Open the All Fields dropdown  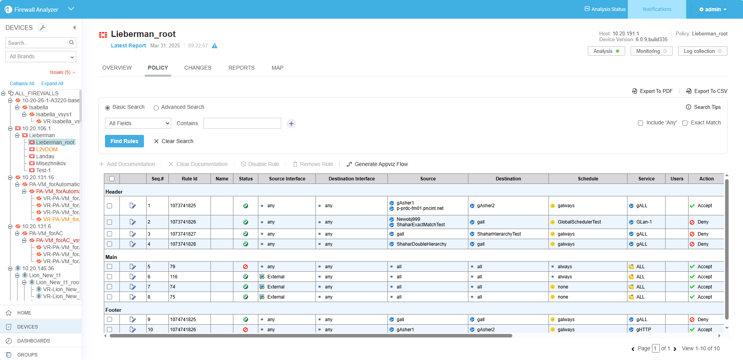[x=138, y=124]
